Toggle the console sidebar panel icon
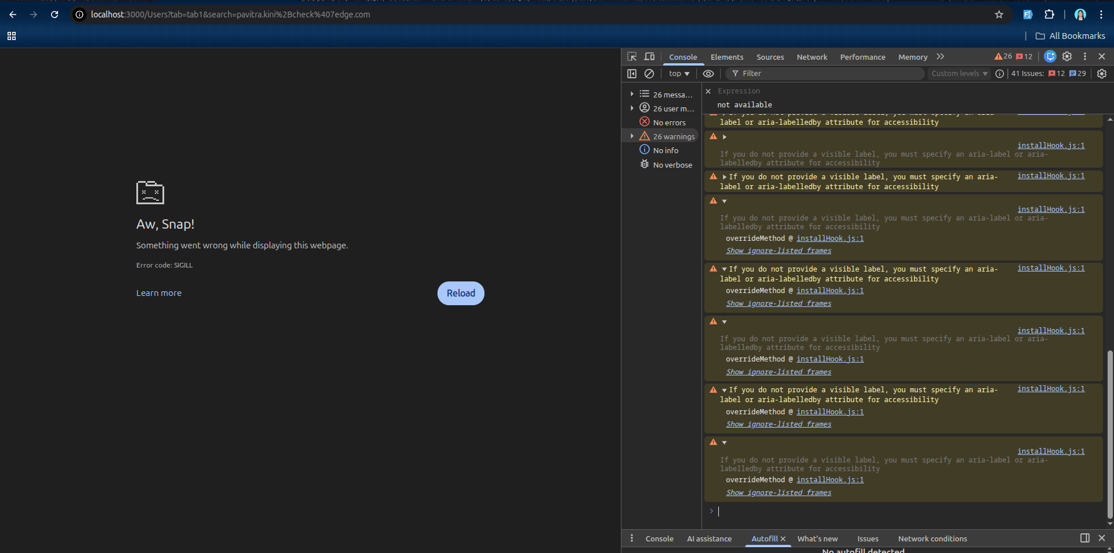 coord(632,74)
